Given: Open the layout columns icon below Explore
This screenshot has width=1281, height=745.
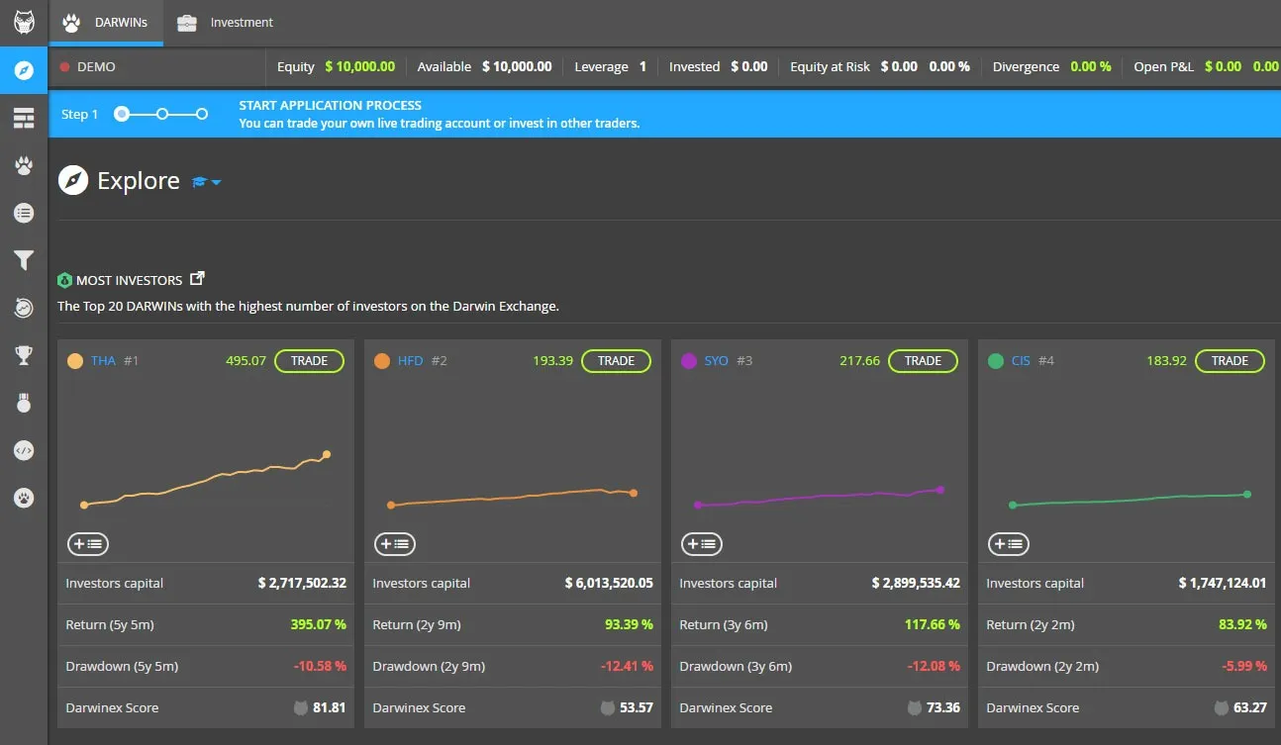Looking at the screenshot, I should [23, 117].
